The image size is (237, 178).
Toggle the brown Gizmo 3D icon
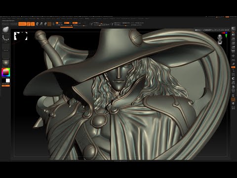pyautogui.click(x=49, y=24)
